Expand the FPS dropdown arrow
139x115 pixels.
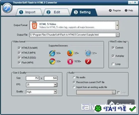click(x=55, y=85)
